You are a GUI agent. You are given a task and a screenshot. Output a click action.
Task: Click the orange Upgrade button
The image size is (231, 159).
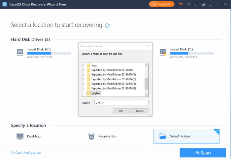162,4
